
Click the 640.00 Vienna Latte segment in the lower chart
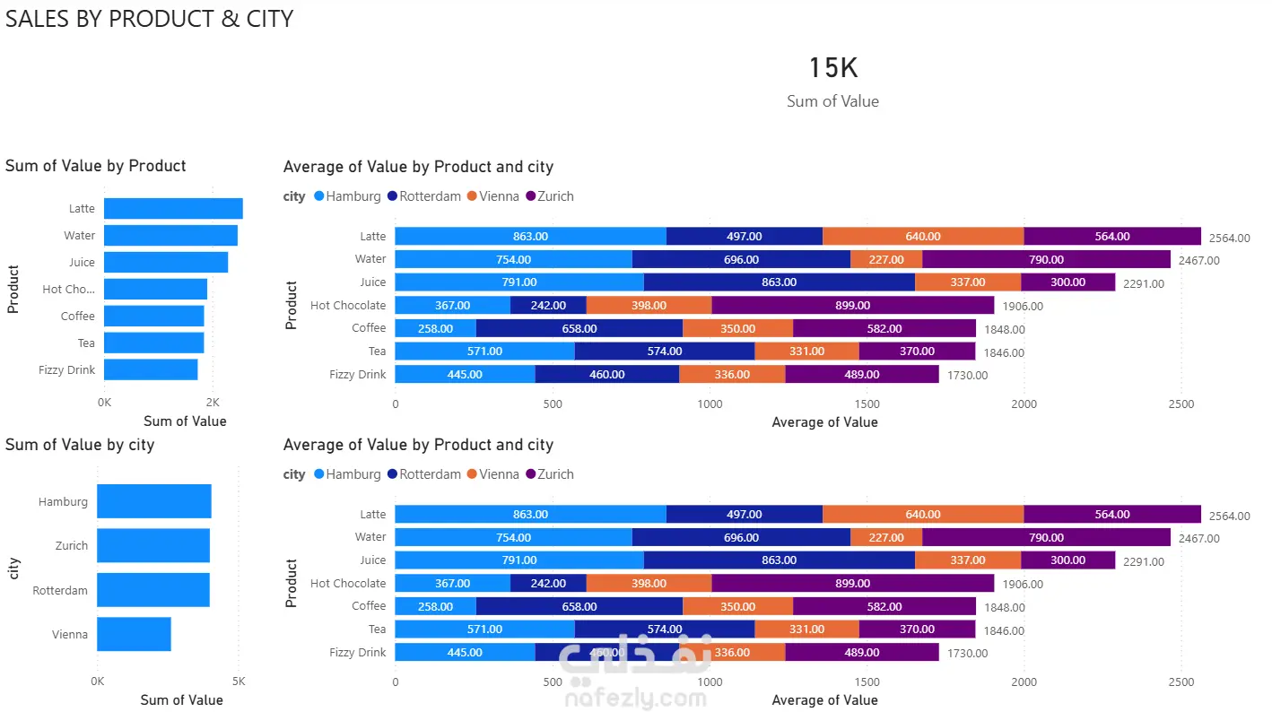(x=922, y=514)
